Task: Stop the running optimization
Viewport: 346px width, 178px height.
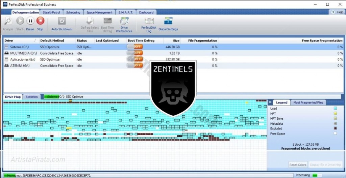Action: pyautogui.click(x=40, y=21)
